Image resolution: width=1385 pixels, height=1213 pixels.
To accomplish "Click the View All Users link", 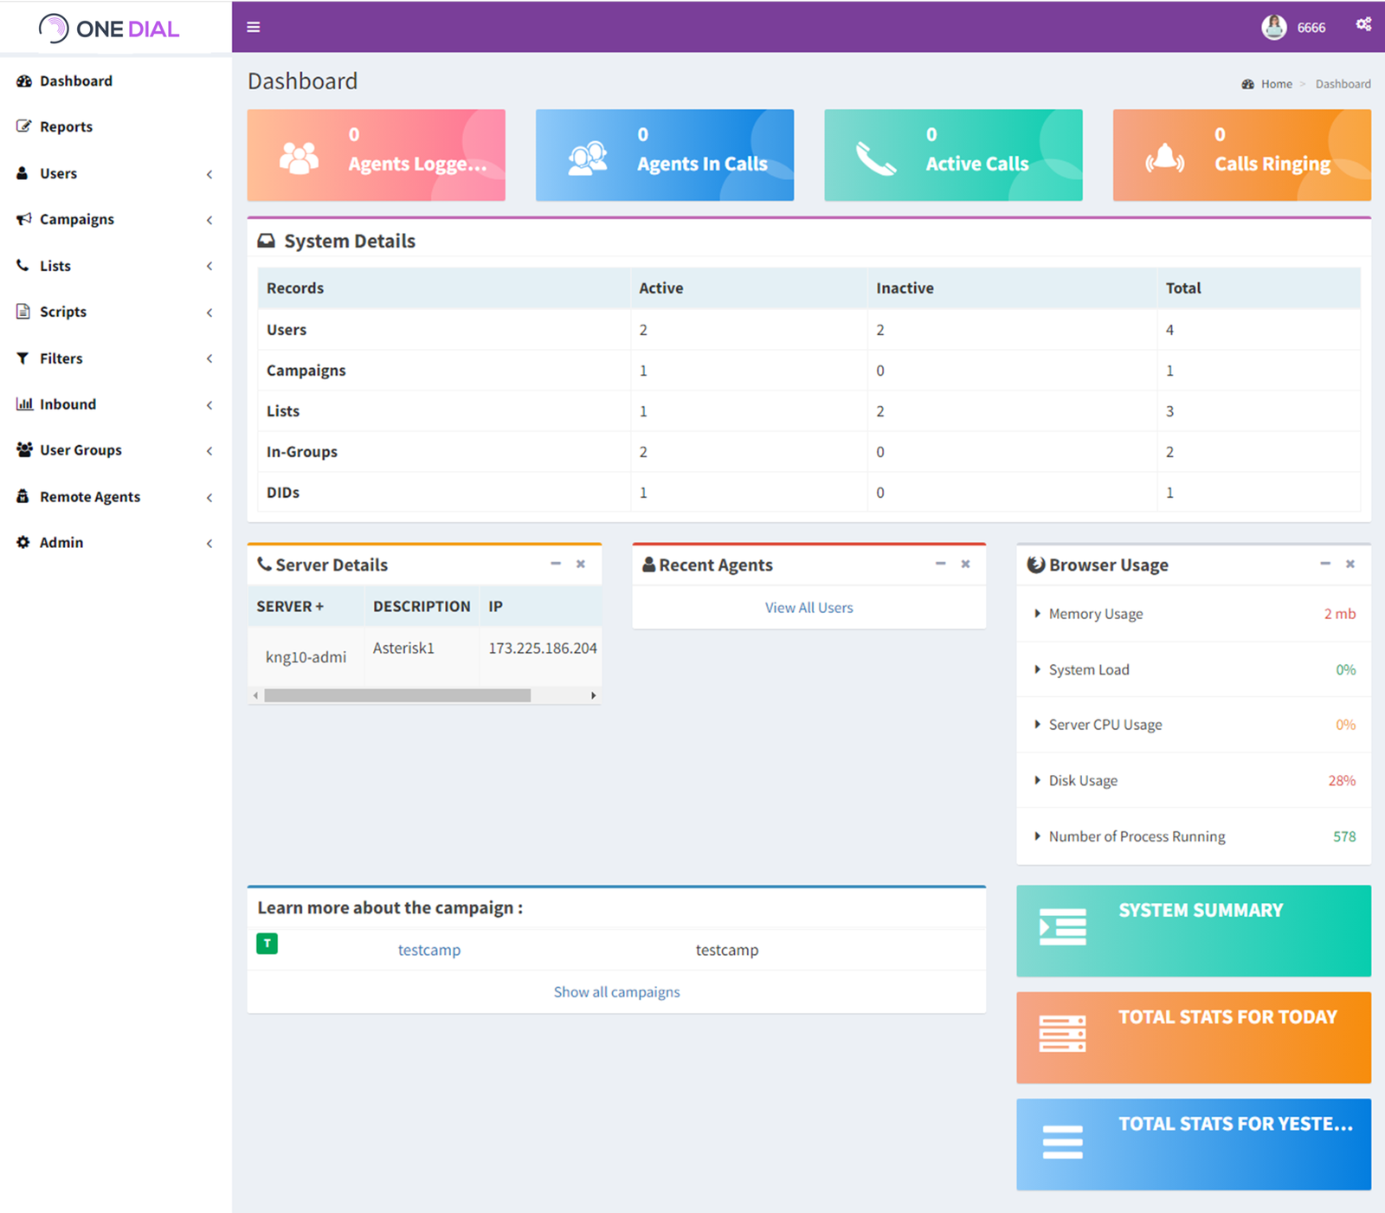I will tap(808, 607).
